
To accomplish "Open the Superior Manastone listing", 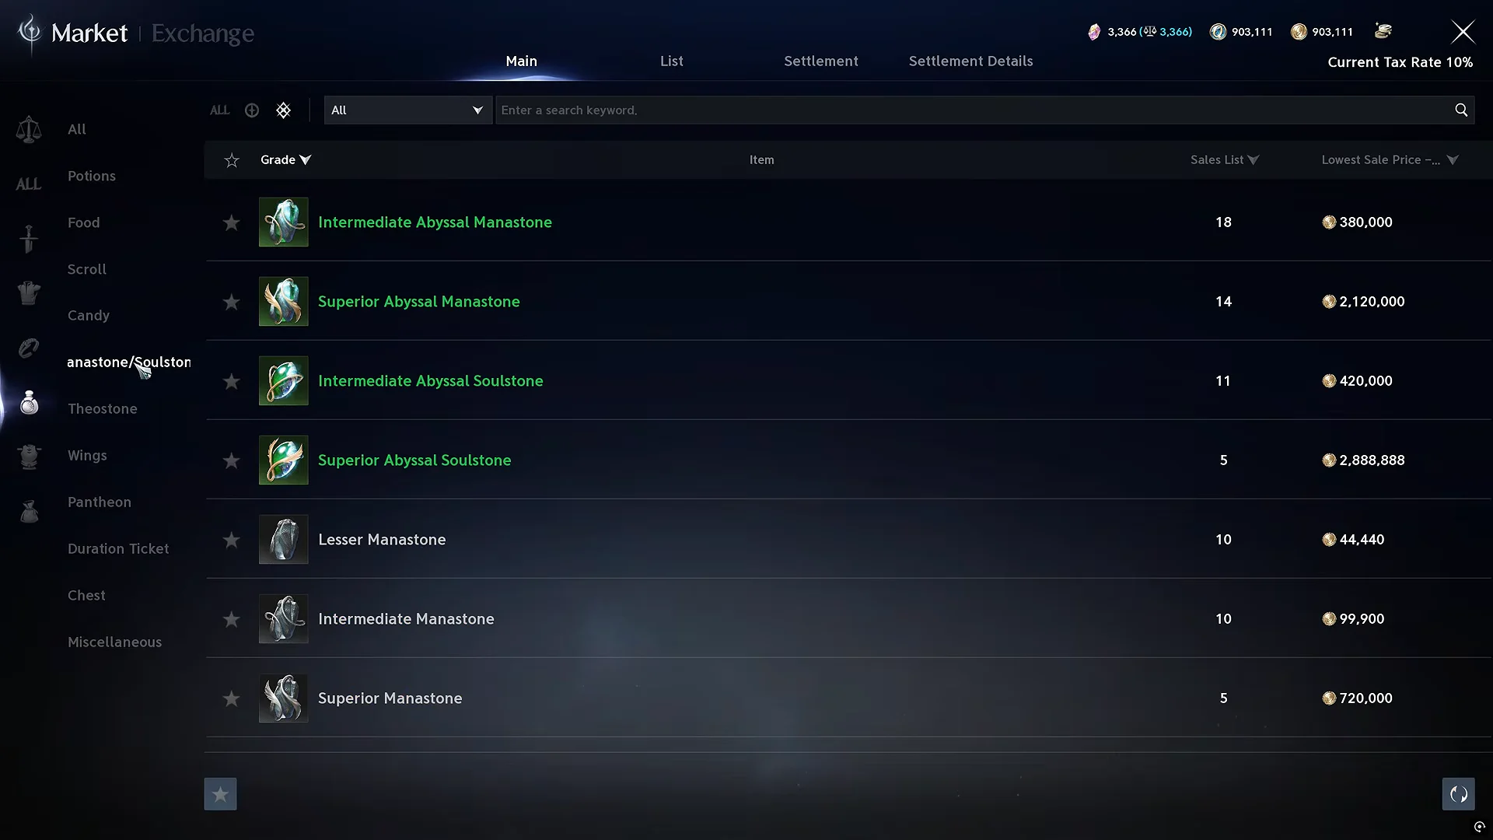I will [848, 698].
